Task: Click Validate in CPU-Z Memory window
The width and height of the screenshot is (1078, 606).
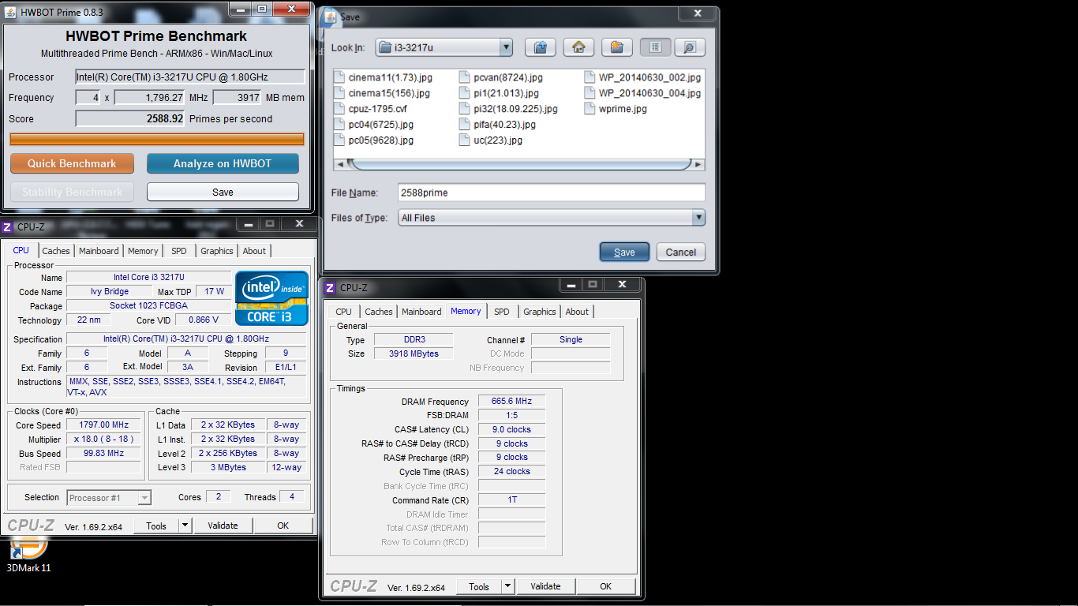Action: coord(545,586)
